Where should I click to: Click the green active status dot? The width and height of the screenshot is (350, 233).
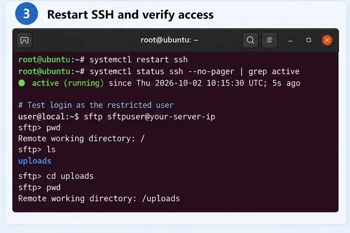[22, 83]
